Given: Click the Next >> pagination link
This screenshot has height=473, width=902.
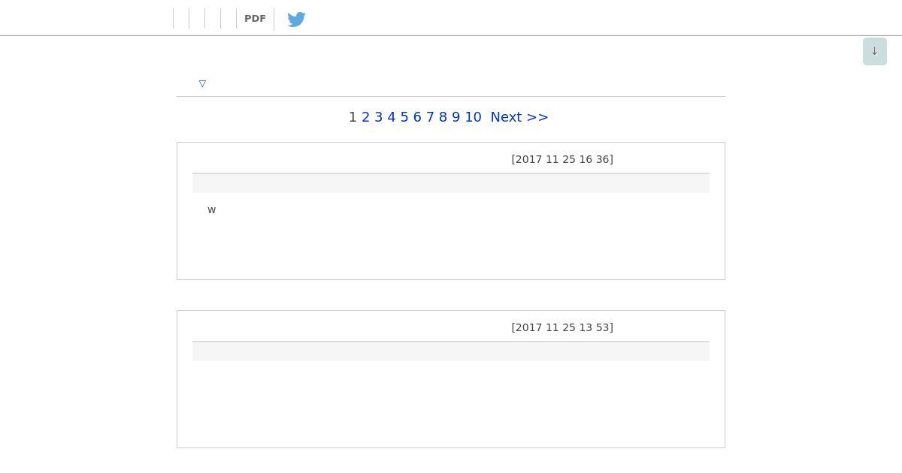Looking at the screenshot, I should click(519, 117).
